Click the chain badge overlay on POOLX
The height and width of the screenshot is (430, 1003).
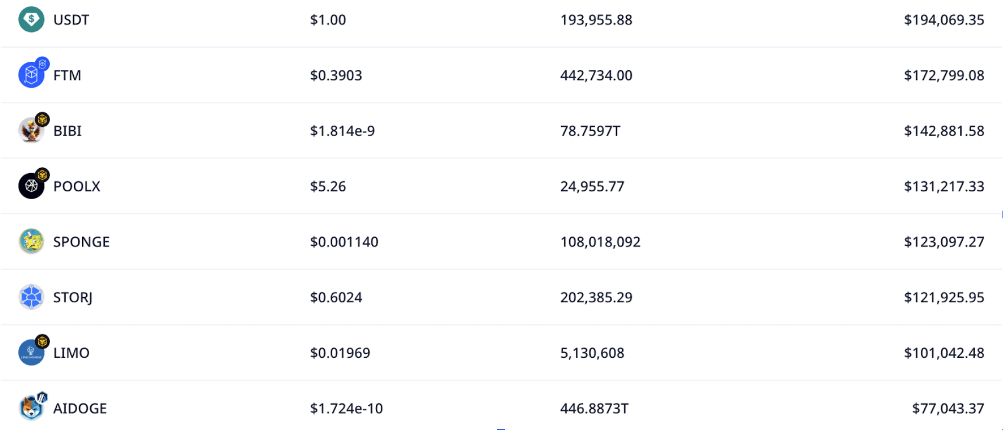coord(42,174)
